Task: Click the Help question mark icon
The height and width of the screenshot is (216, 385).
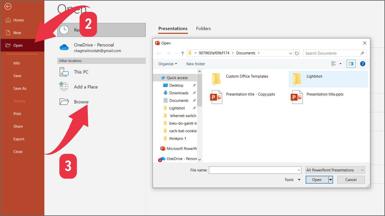Action: 363,64
